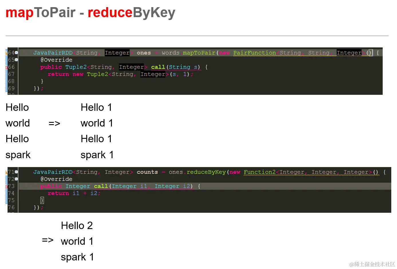Collapse the code fold at line 65
This screenshot has height=269, width=397.
(16, 60)
